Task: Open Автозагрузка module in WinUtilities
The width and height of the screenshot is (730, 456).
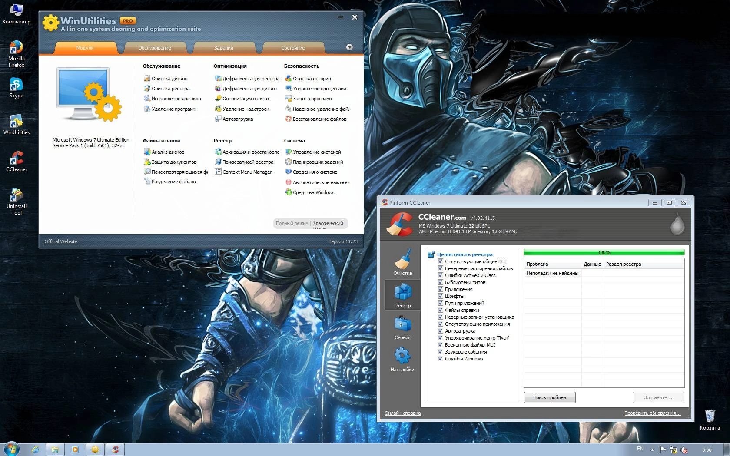Action: pyautogui.click(x=234, y=119)
